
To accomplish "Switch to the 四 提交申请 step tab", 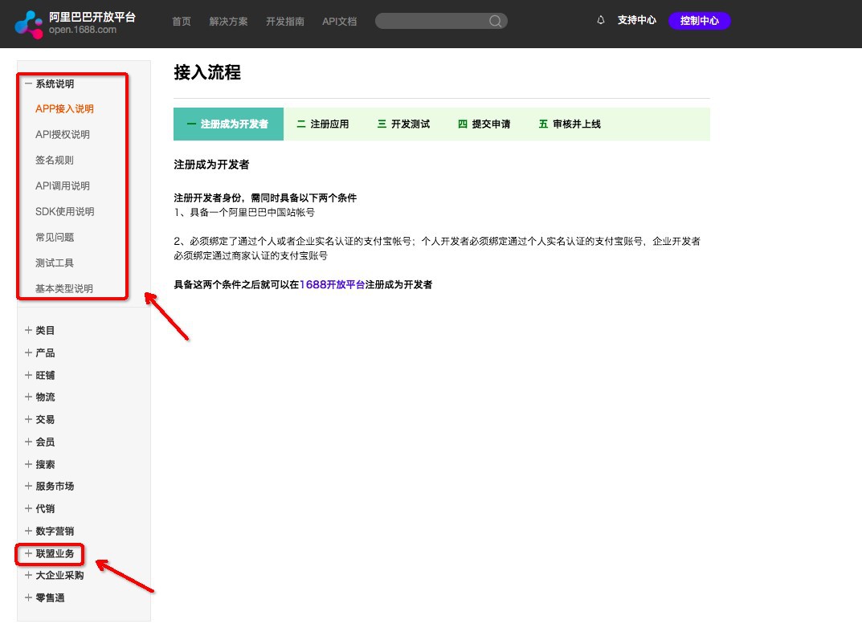I will [x=484, y=124].
